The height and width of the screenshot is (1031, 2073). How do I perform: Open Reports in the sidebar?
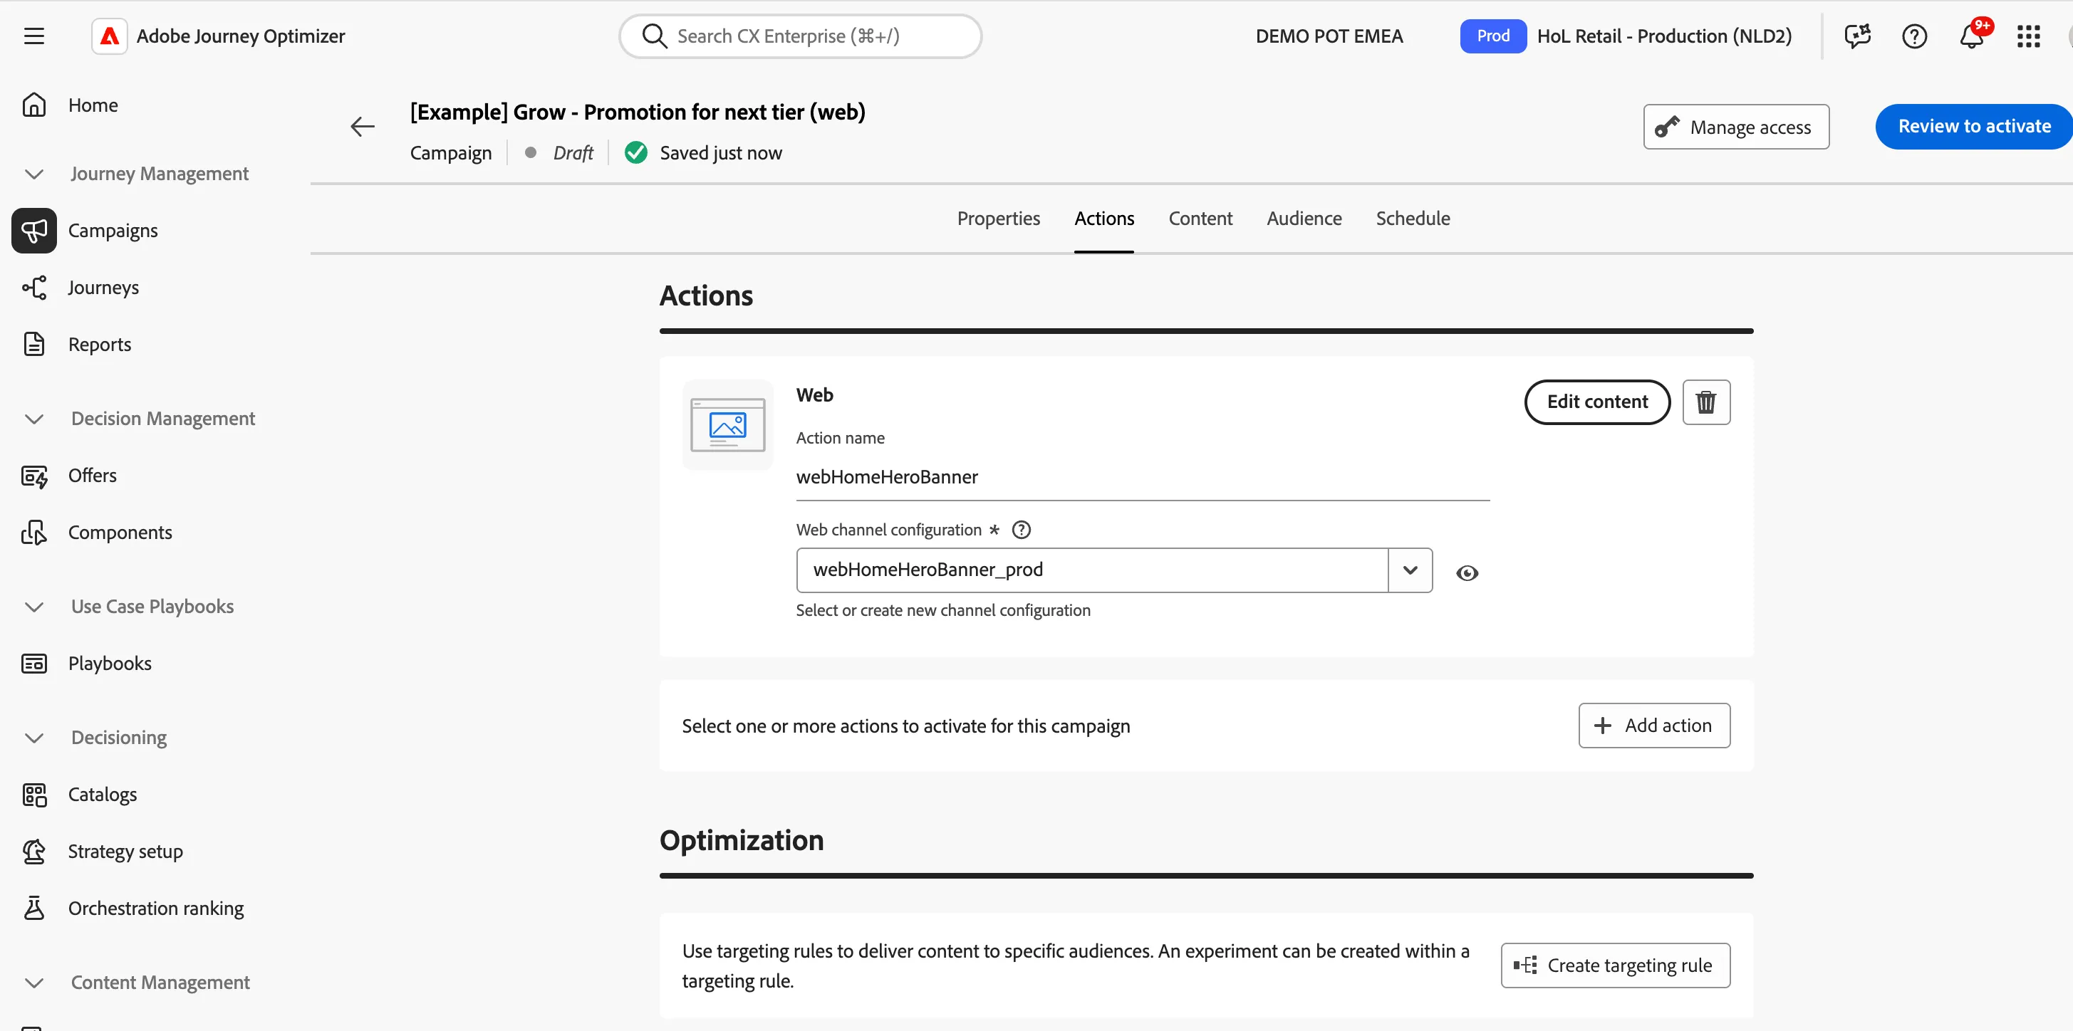99,345
